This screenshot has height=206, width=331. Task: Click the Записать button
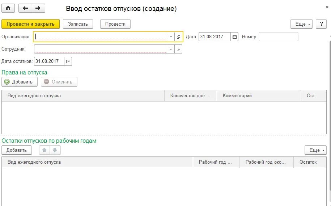click(78, 24)
